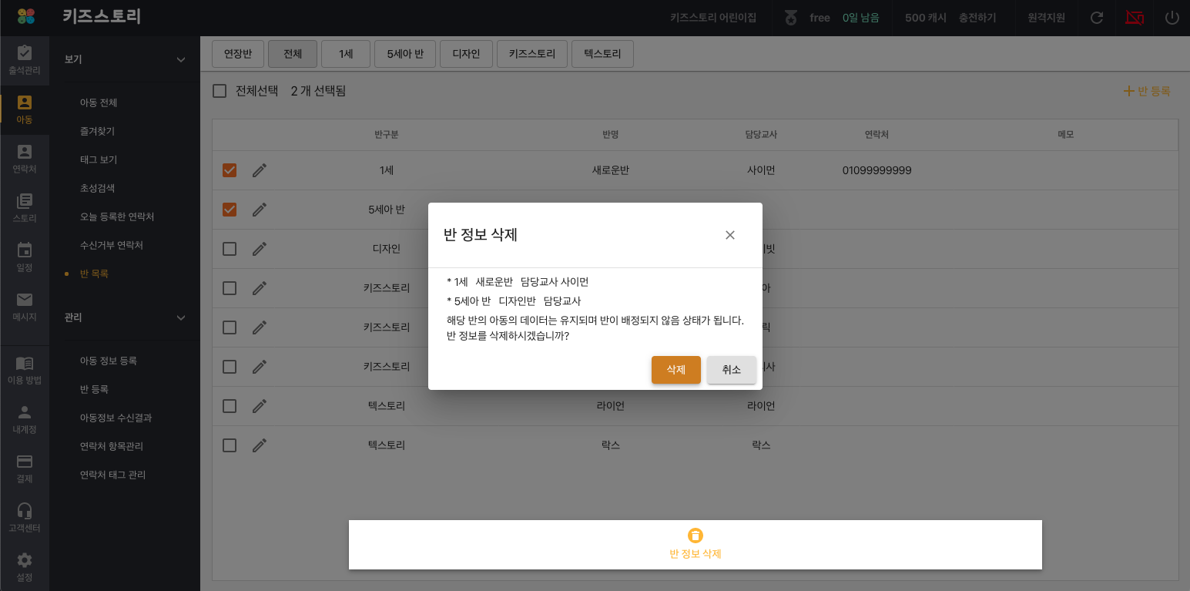Select the 연장반 filter tab
This screenshot has width=1190, height=591.
238,54
